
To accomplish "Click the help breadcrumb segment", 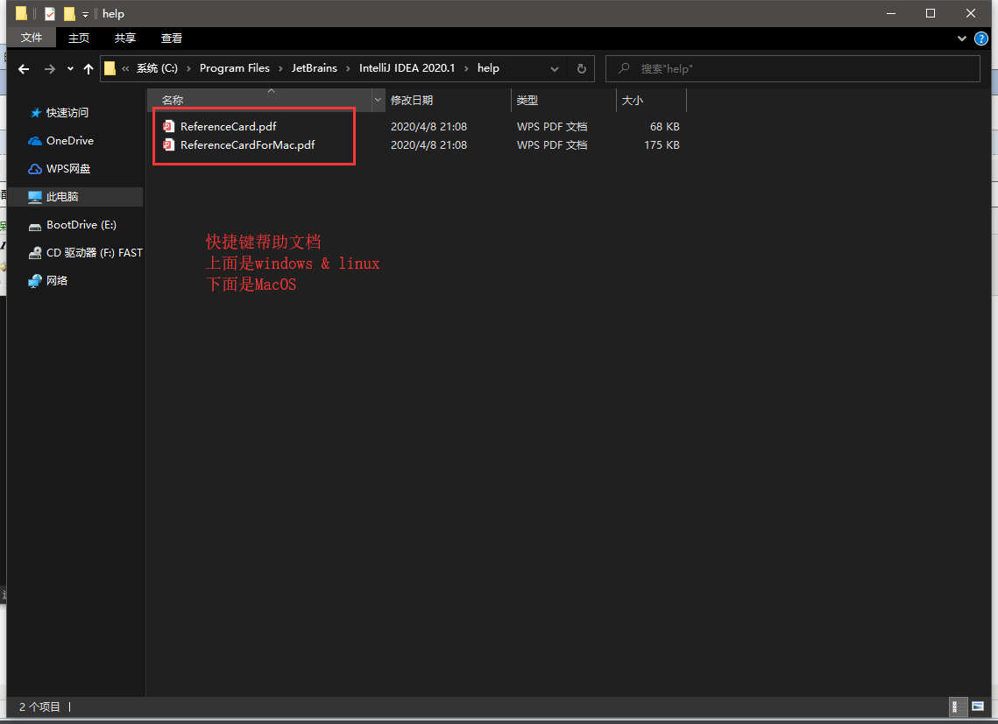I will tap(488, 68).
